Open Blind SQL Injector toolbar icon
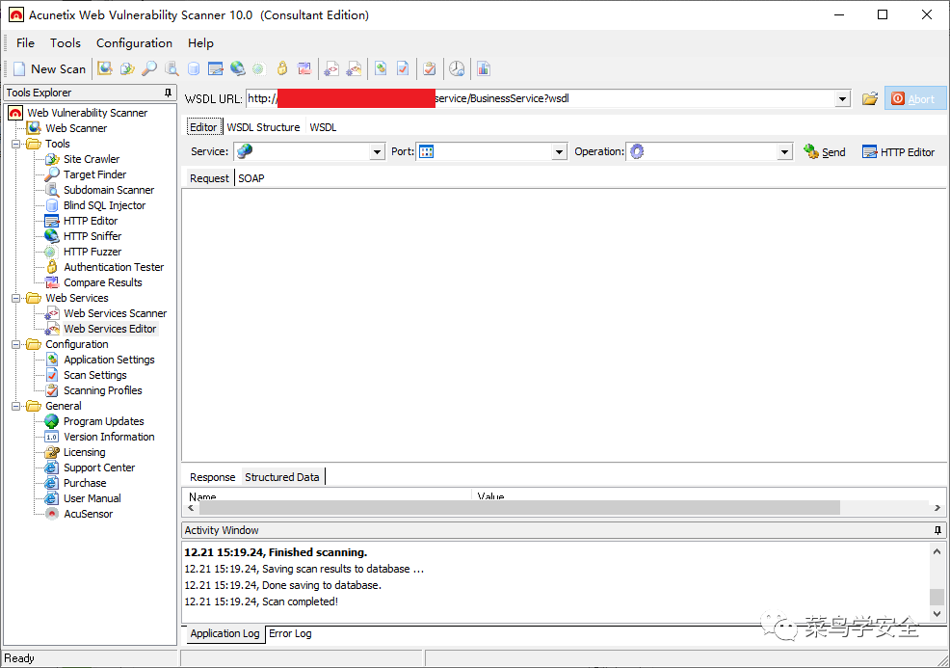 click(x=194, y=68)
